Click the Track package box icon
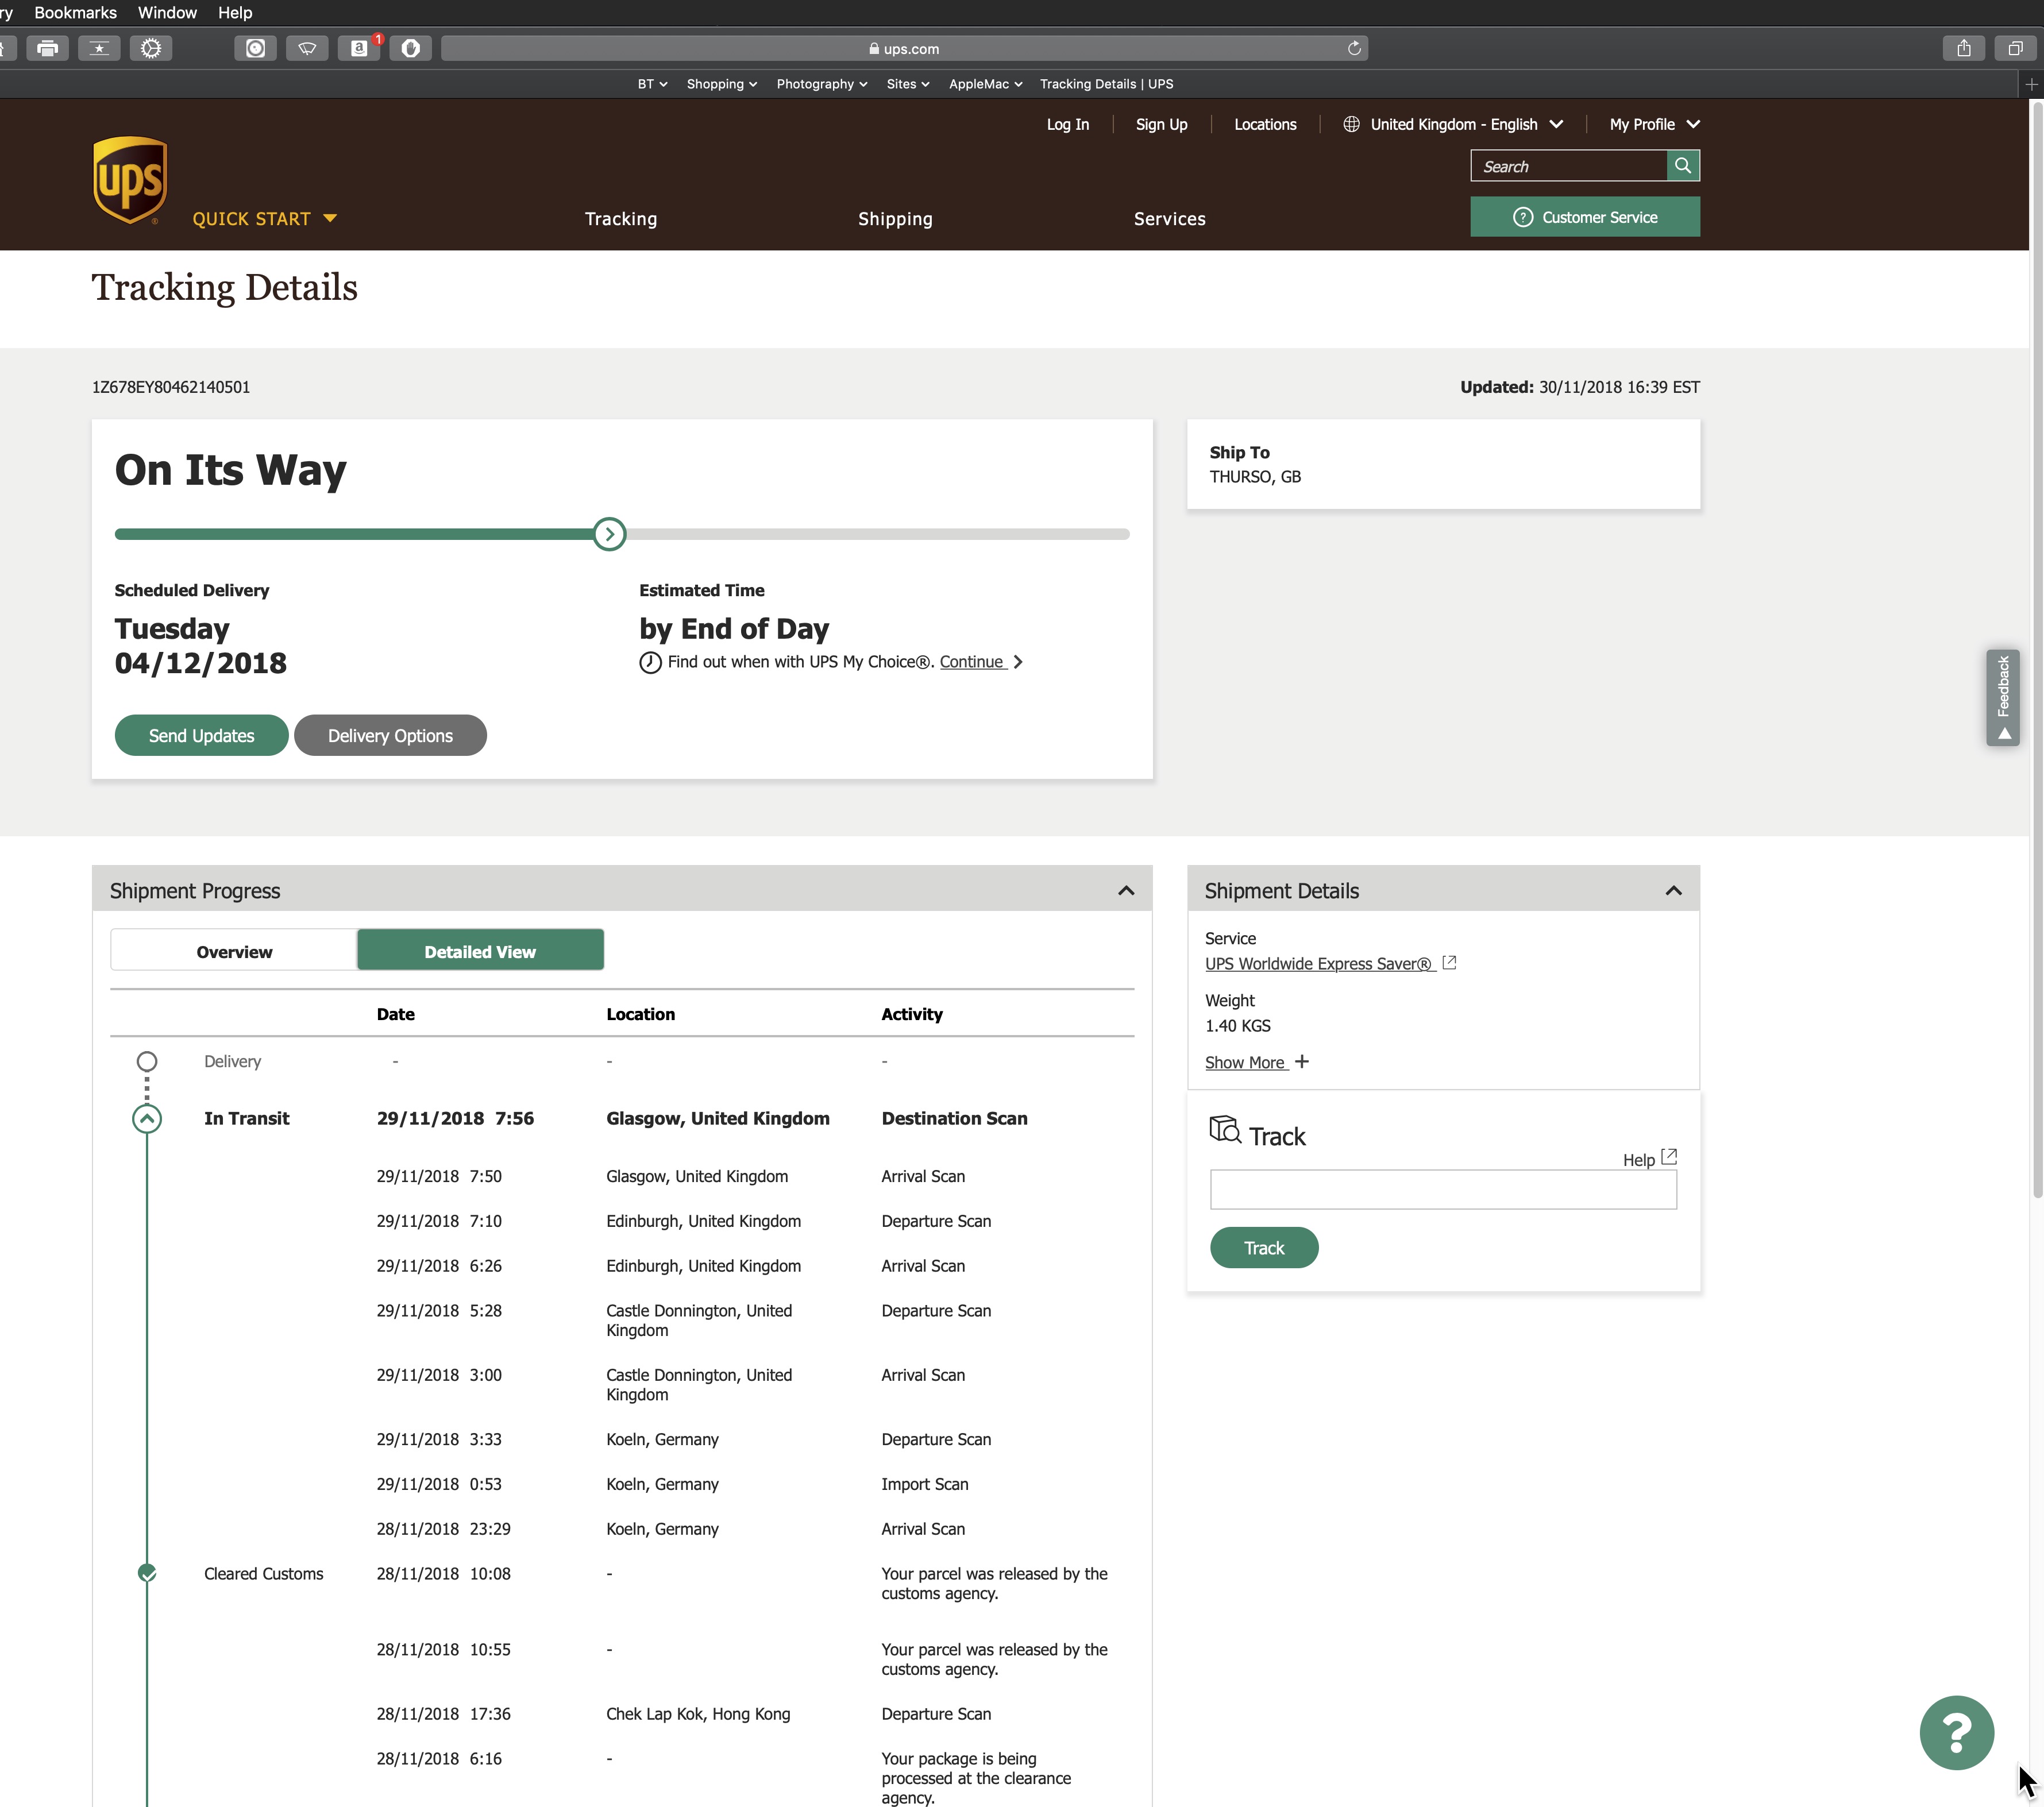The height and width of the screenshot is (1807, 2044). pyautogui.click(x=1225, y=1129)
